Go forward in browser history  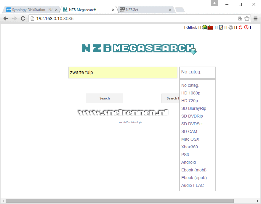14,18
